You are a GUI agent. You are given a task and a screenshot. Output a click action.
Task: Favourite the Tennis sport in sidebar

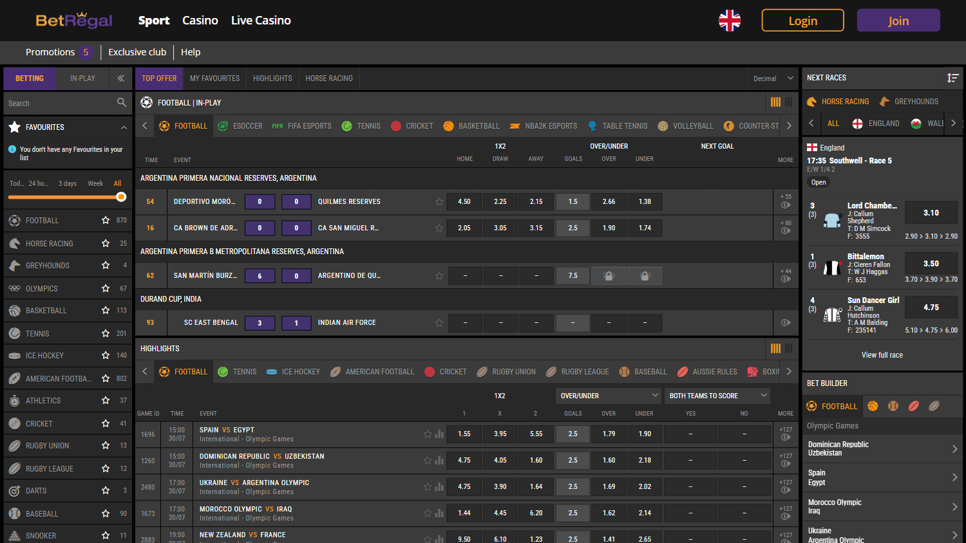coord(106,334)
